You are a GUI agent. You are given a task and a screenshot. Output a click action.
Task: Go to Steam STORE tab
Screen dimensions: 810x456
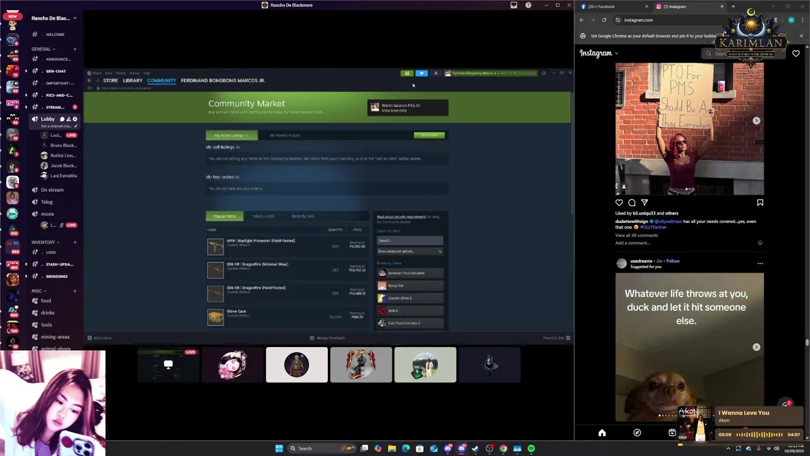click(111, 80)
